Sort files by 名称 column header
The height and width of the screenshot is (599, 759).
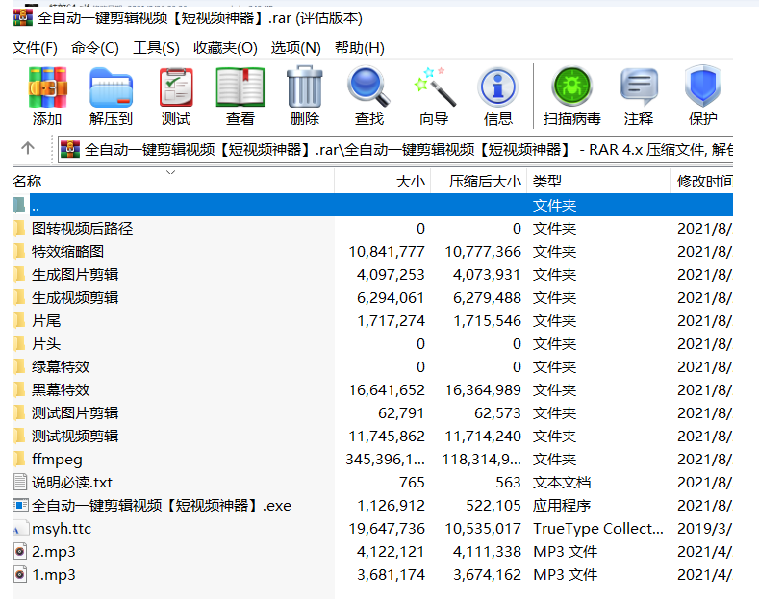(27, 181)
